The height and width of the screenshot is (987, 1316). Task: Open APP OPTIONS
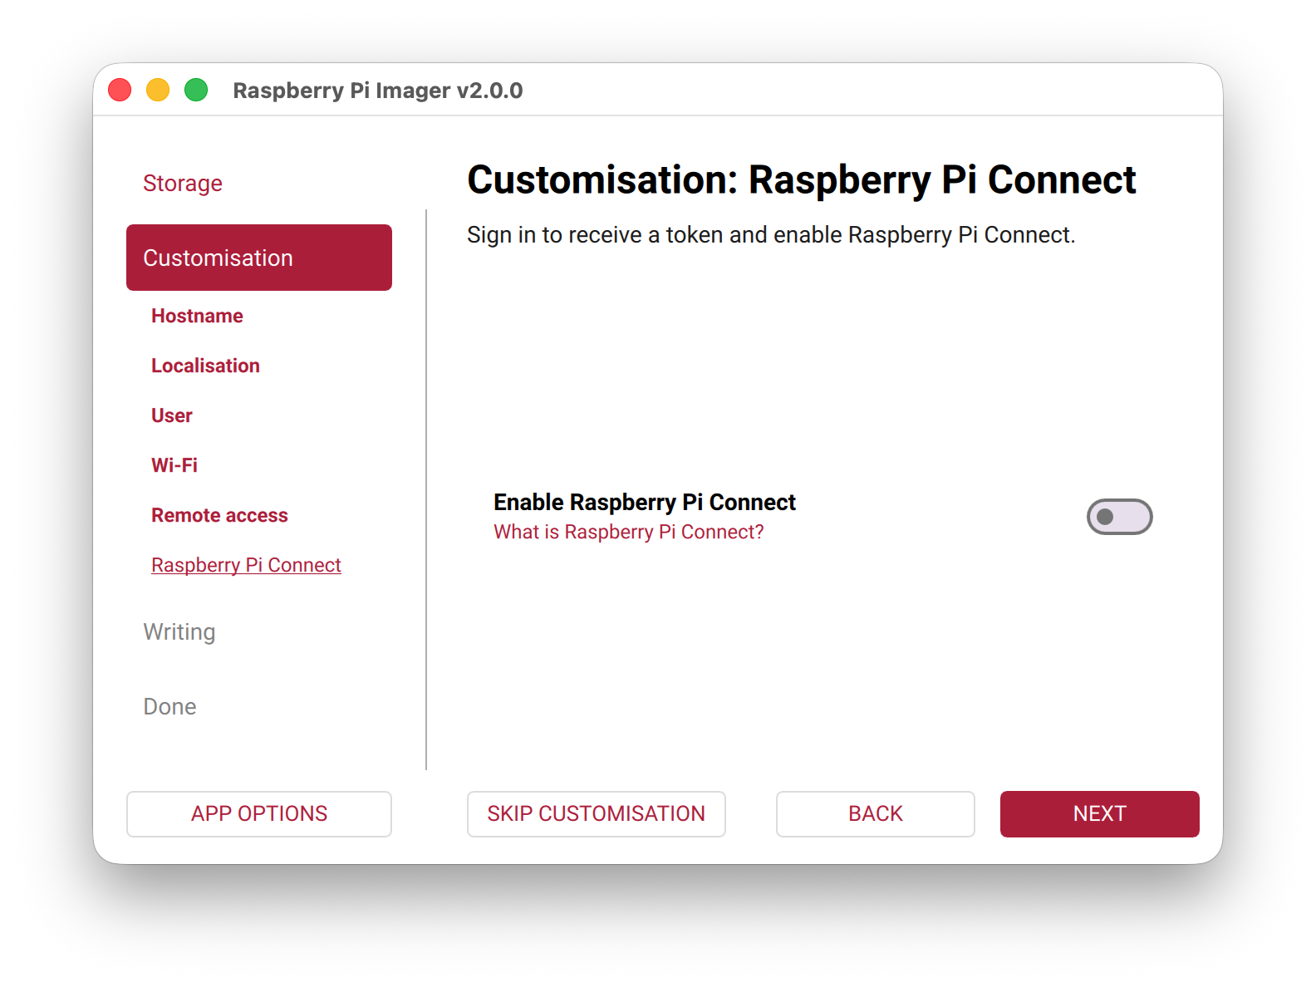[x=259, y=813]
